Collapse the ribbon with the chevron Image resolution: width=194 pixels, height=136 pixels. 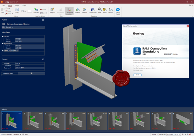192,16
